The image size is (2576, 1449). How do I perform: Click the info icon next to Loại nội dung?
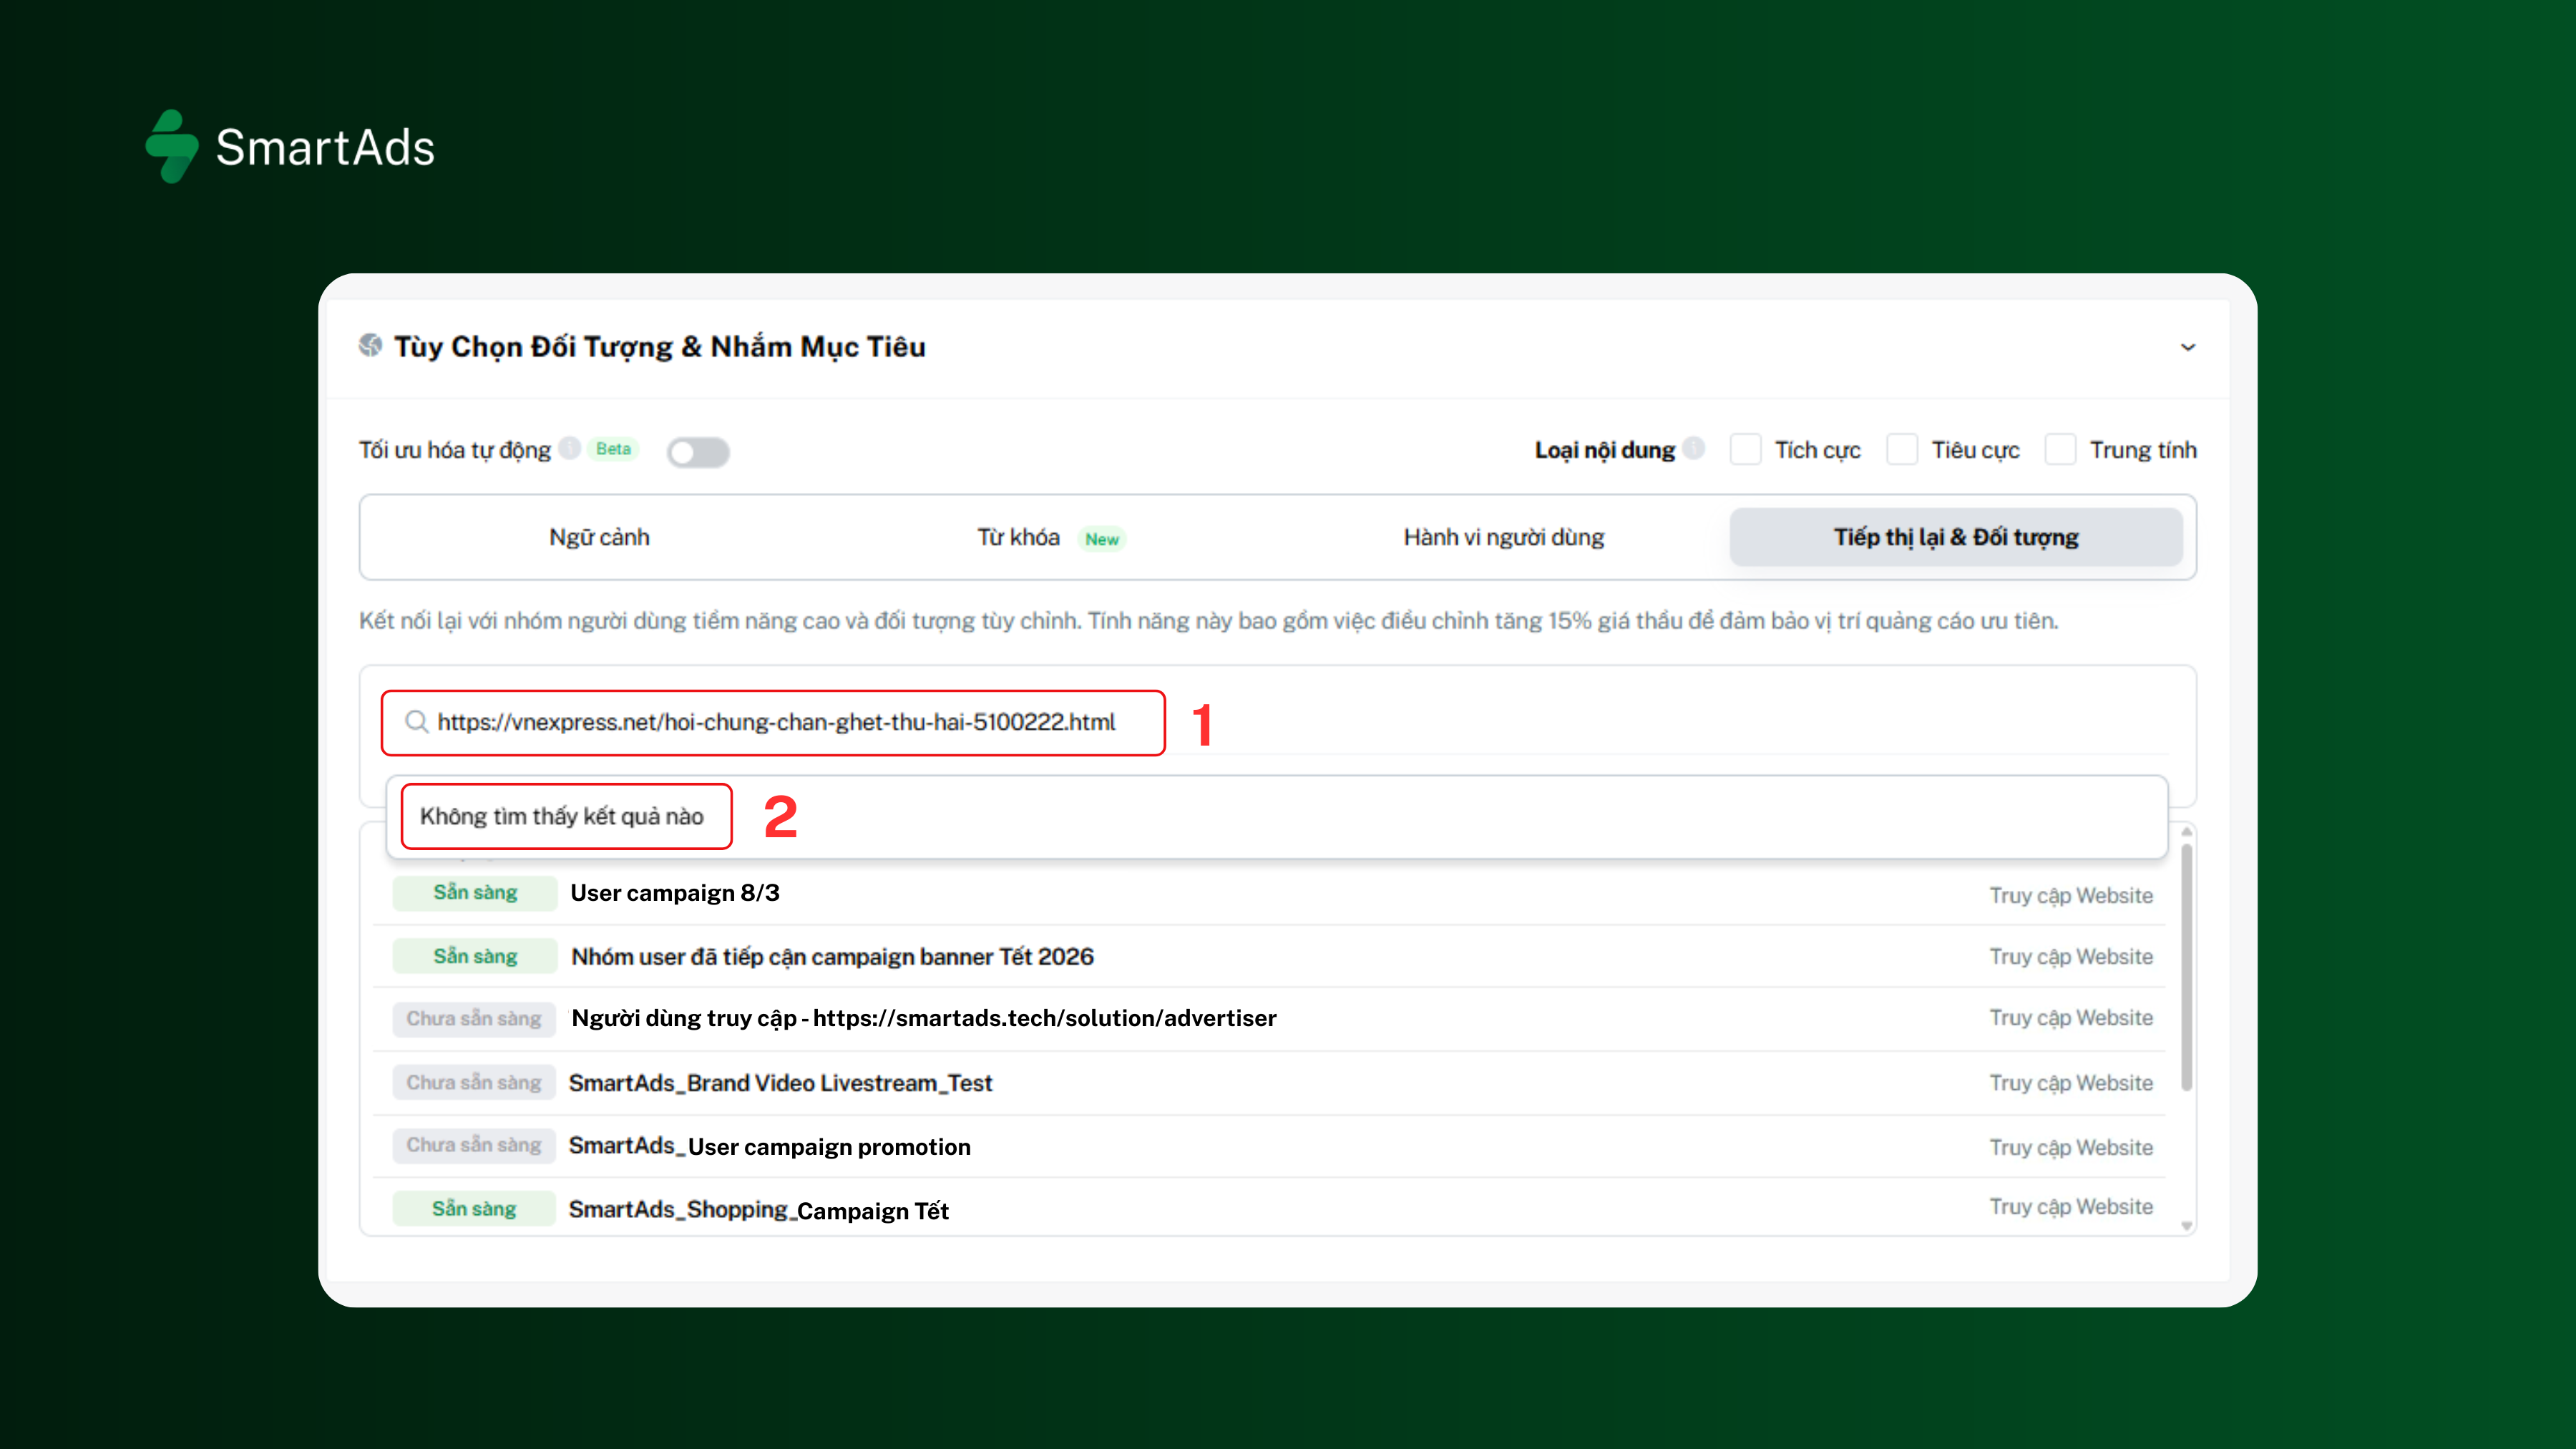coord(1694,448)
